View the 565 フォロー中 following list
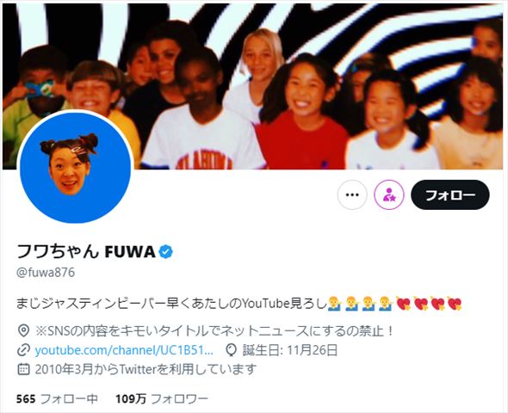 click(57, 398)
